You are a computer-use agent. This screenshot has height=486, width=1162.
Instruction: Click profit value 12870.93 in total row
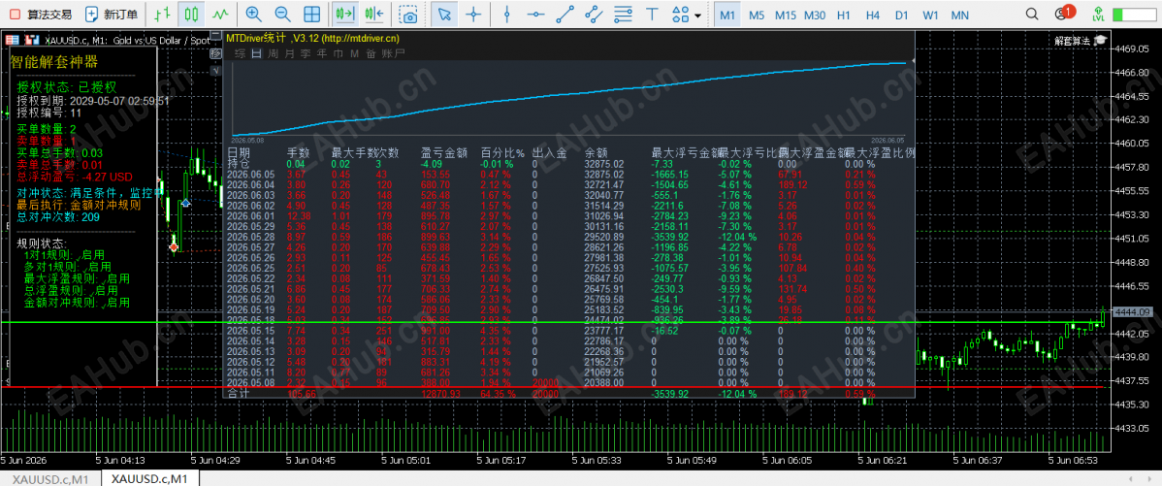pyautogui.click(x=441, y=394)
